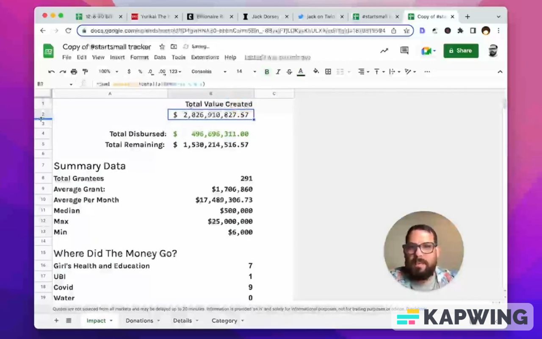Switch to the Donations sheet tab
This screenshot has height=339, width=542.
click(143, 321)
